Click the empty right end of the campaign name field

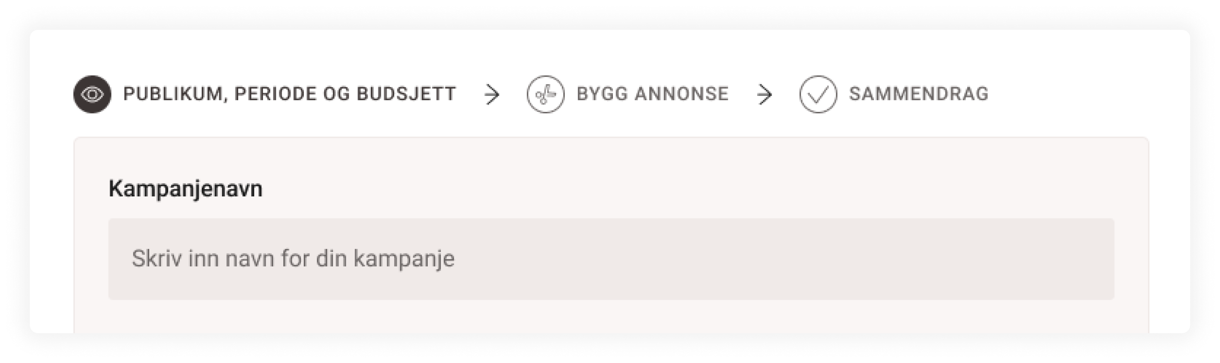tap(1042, 259)
